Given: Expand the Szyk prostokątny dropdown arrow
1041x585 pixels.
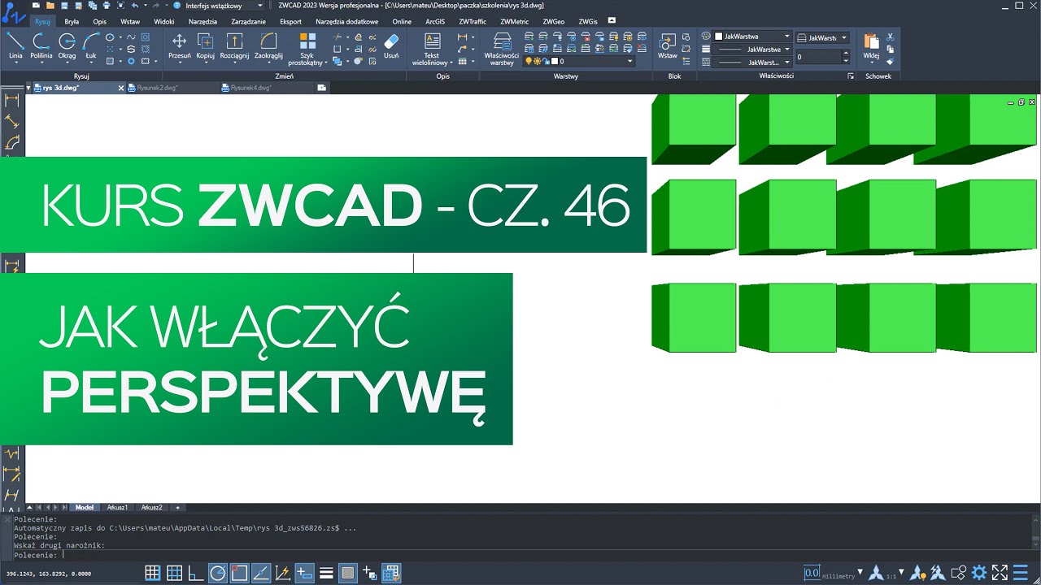Looking at the screenshot, I should pos(326,63).
